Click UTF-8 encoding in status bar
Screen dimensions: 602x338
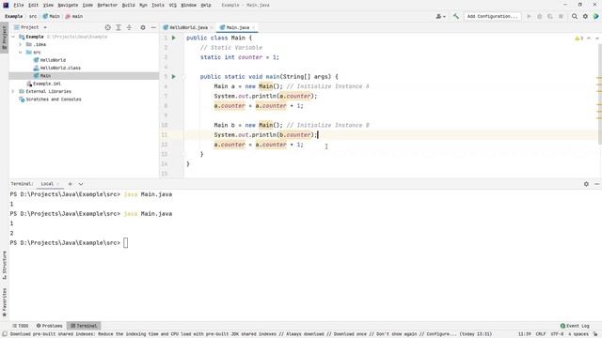[556, 334]
